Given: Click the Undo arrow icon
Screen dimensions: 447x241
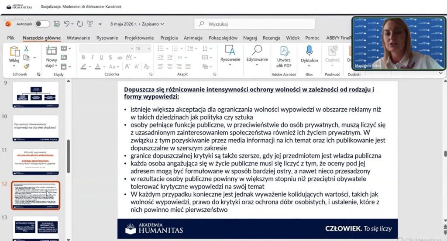Looking at the screenshot, I should coord(66,24).
